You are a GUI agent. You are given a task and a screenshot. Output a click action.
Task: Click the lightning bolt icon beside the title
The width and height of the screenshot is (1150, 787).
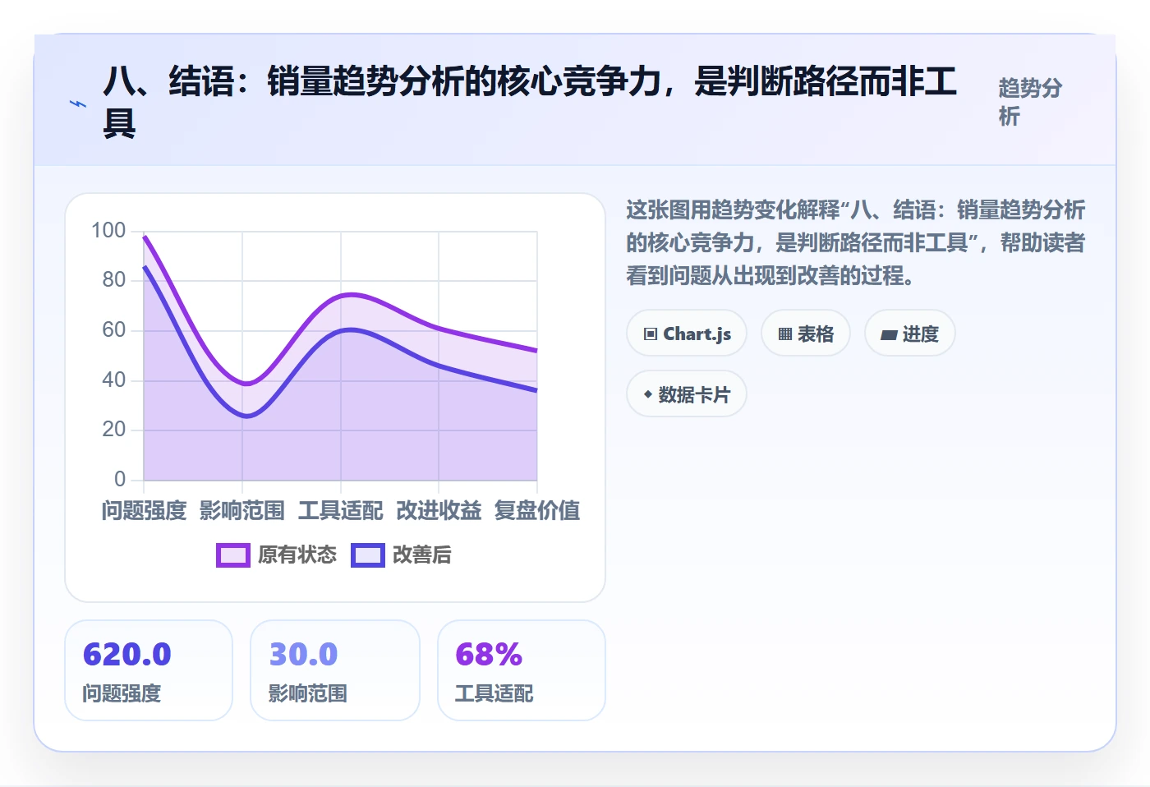tap(78, 104)
